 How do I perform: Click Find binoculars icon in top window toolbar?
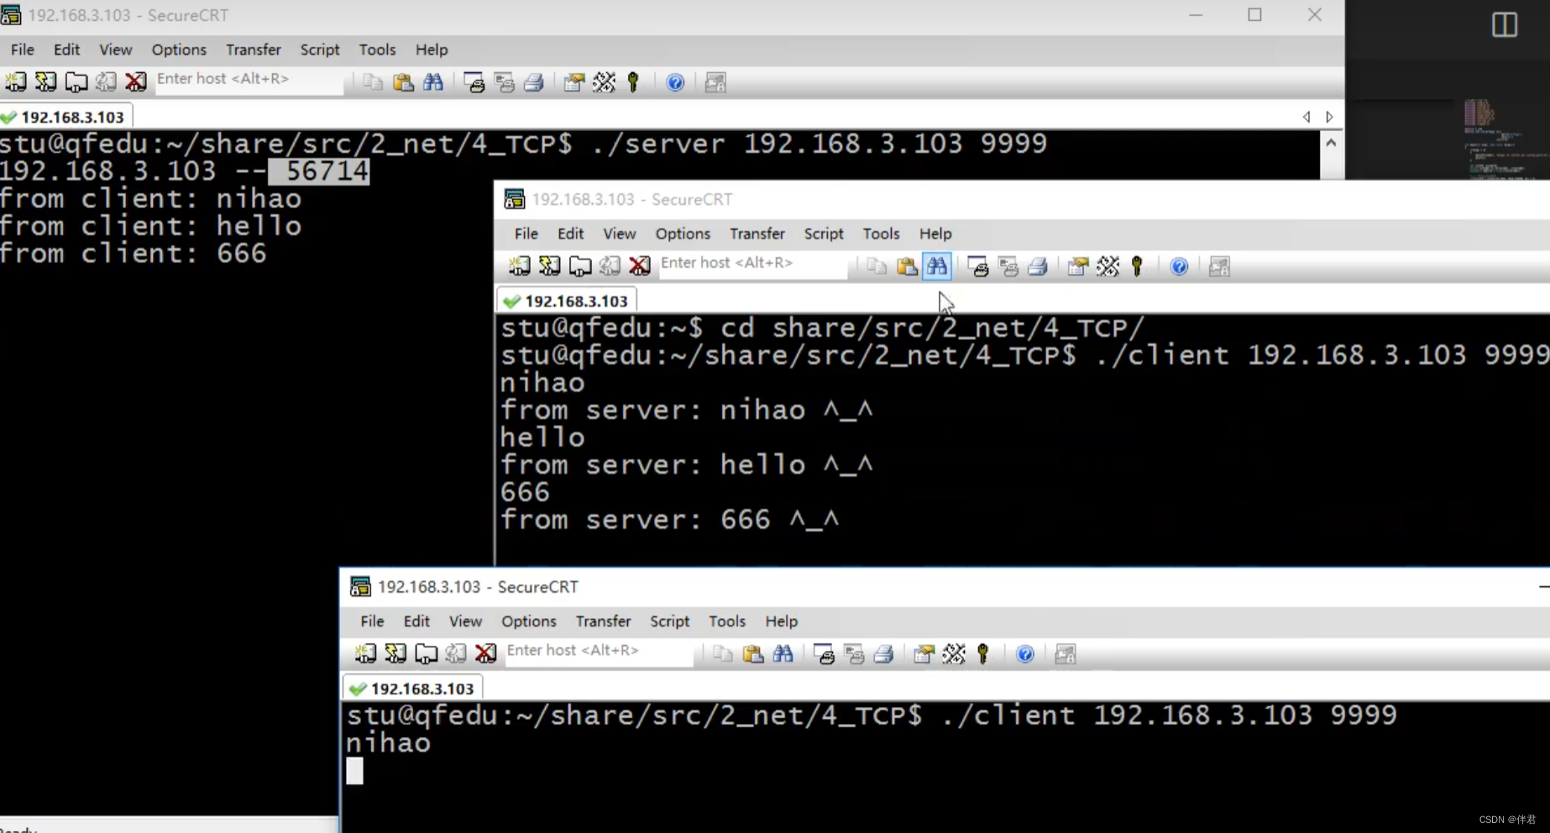[433, 82]
